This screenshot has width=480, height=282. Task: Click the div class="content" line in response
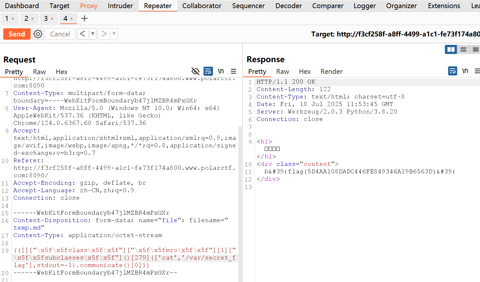click(x=297, y=164)
